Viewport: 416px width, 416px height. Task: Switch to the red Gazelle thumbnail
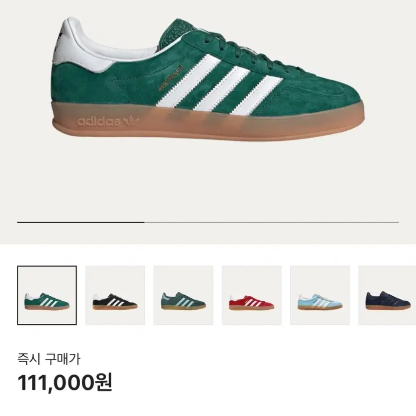252,295
